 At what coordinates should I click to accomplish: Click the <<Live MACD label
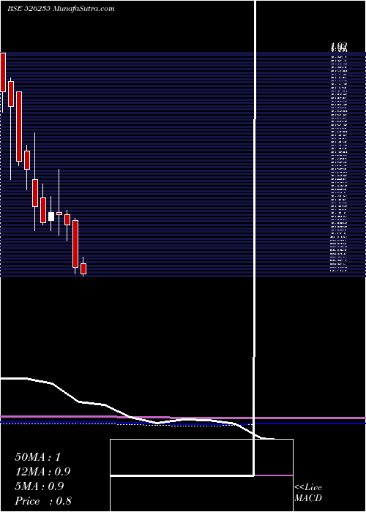point(308,493)
